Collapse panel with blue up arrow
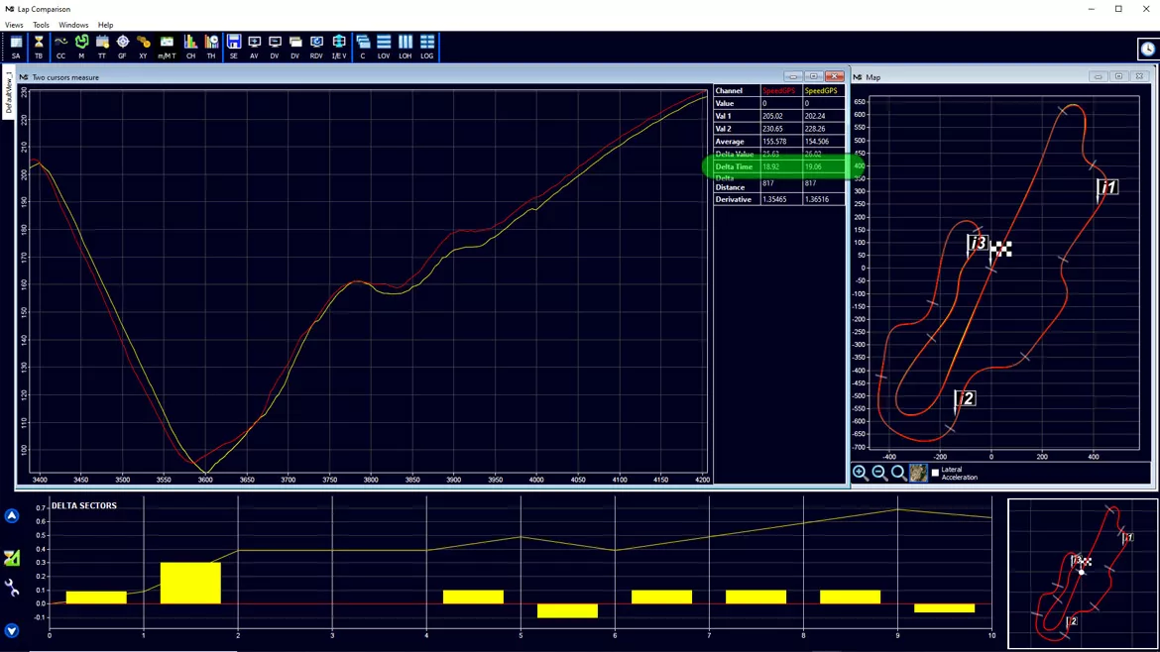Image resolution: width=1160 pixels, height=652 pixels. 12,515
